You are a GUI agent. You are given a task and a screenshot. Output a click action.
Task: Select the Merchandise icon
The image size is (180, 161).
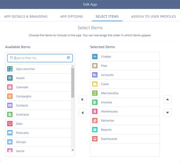(x=95, y=93)
